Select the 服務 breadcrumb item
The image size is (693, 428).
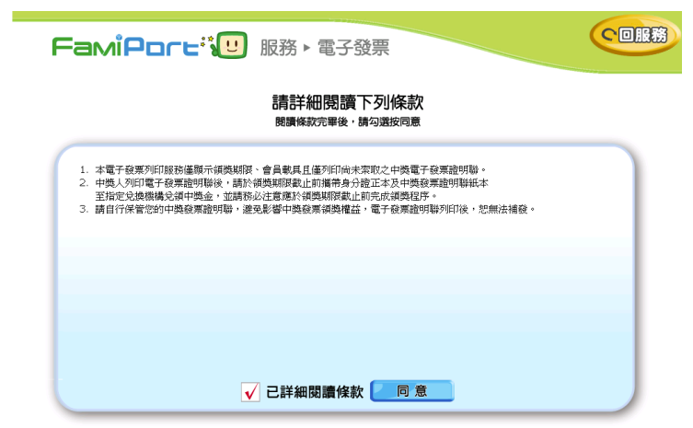tap(278, 48)
